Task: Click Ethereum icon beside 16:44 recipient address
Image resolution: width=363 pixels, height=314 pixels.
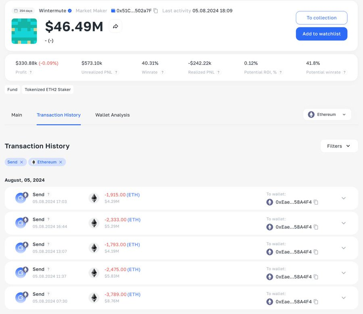Action: click(x=270, y=227)
